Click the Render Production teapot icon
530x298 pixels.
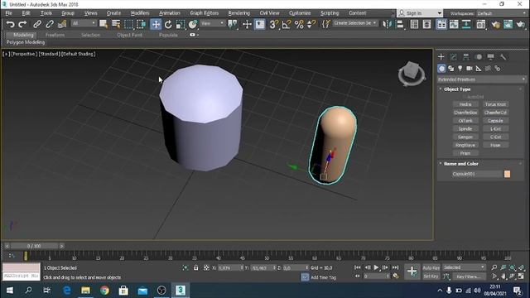[x=521, y=24]
